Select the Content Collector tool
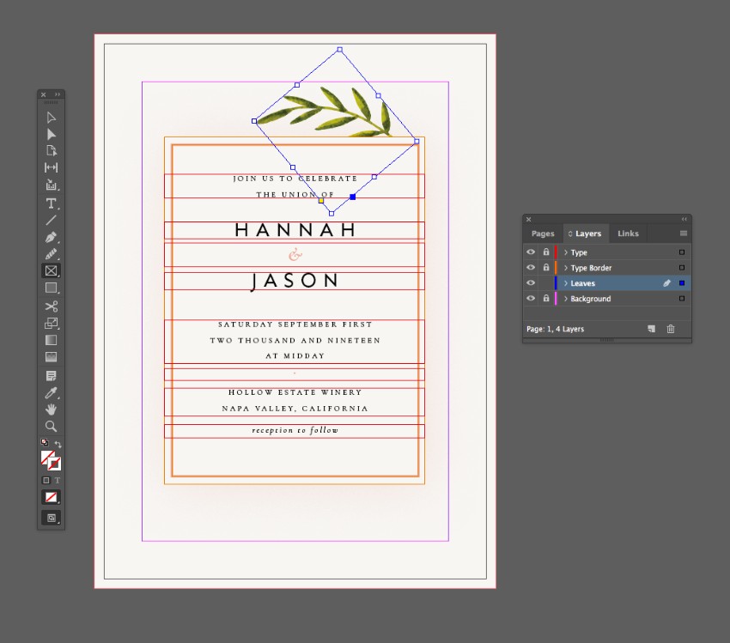This screenshot has width=730, height=643. tap(52, 185)
